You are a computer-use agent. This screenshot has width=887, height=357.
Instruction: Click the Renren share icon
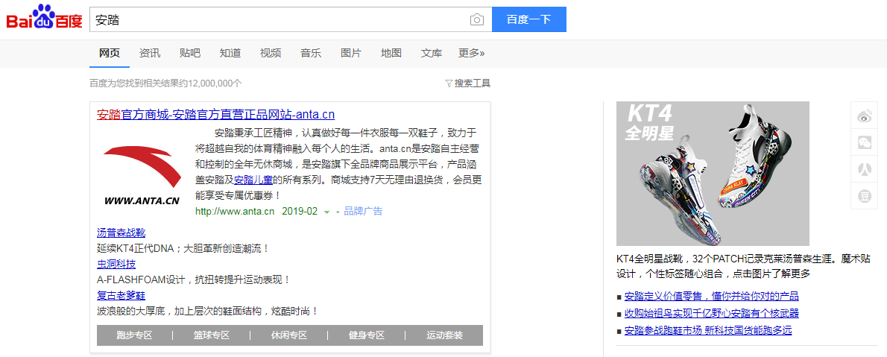(x=865, y=169)
